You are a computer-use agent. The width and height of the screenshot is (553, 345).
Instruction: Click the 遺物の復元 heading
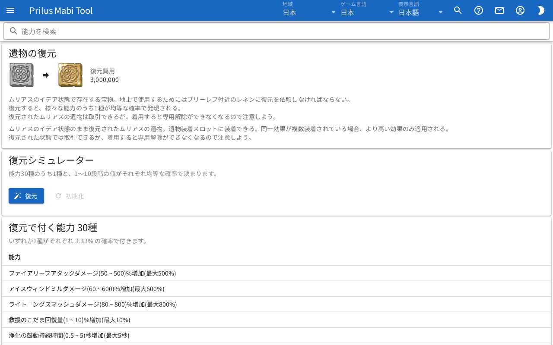tap(32, 53)
